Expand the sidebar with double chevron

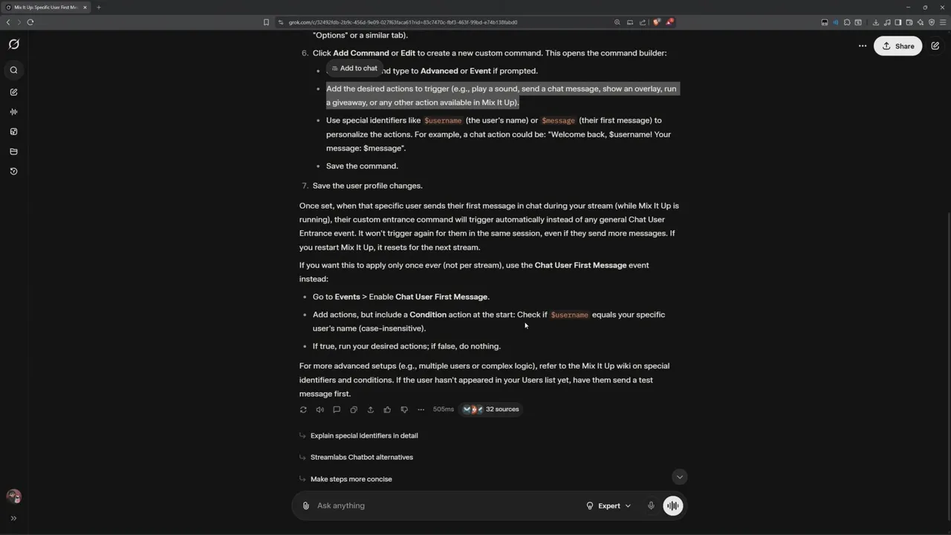[13, 518]
